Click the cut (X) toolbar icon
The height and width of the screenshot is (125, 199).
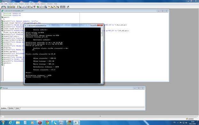tap(41, 7)
